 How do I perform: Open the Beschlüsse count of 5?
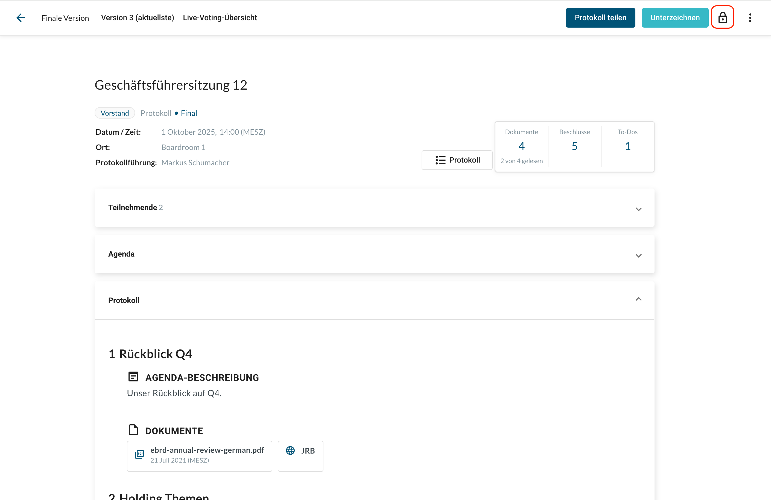pyautogui.click(x=574, y=146)
